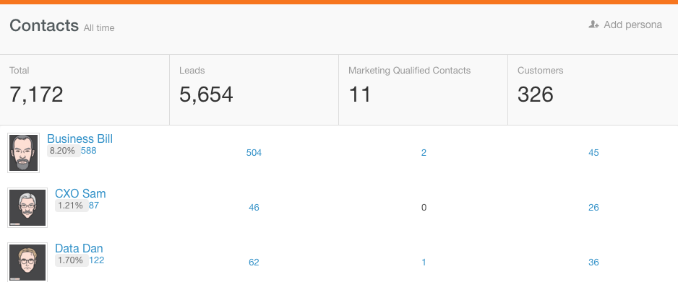The width and height of the screenshot is (678, 282).
Task: Select the Leads 5,654 summary panel
Action: [254, 89]
